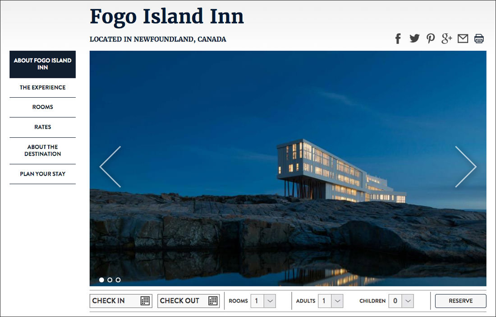
Task: Jump to the third slideshow dot
Action: pos(118,280)
